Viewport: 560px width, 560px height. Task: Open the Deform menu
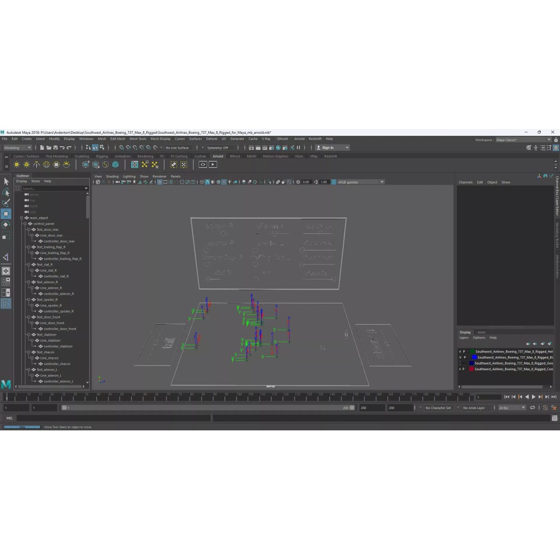pos(212,139)
